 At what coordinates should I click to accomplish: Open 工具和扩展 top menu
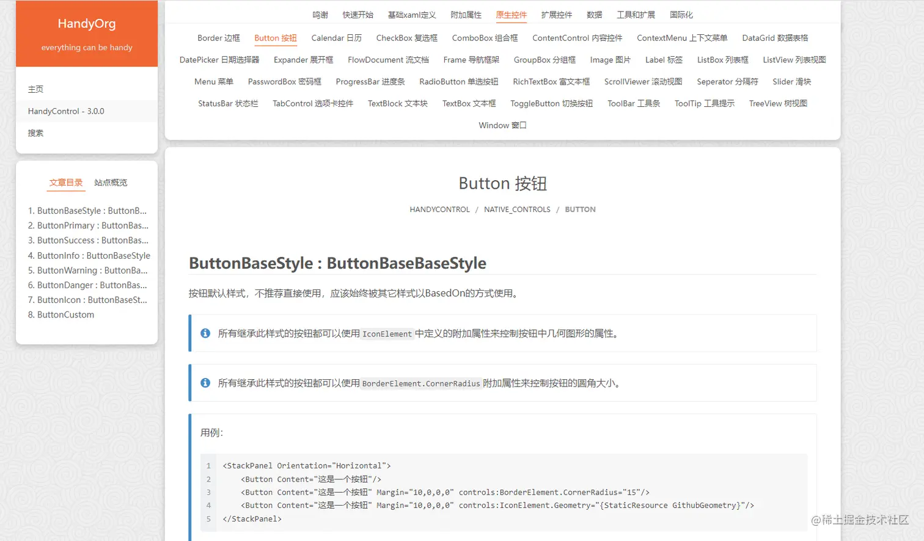(x=636, y=15)
